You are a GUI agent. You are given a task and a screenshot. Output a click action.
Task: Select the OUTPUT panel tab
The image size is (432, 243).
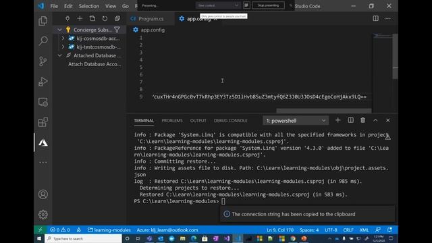[x=198, y=121]
